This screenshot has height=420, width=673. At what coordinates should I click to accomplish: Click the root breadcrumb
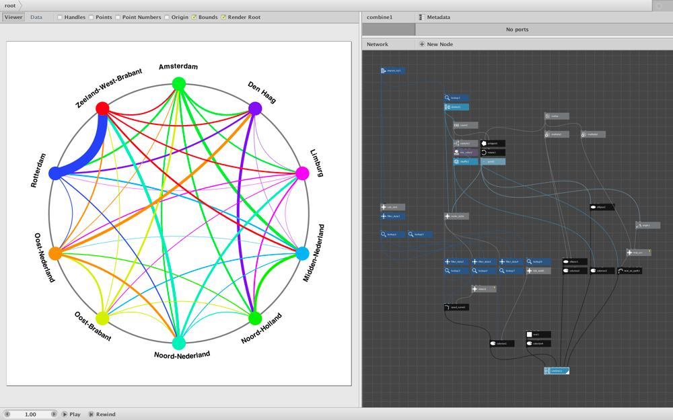[10, 5]
